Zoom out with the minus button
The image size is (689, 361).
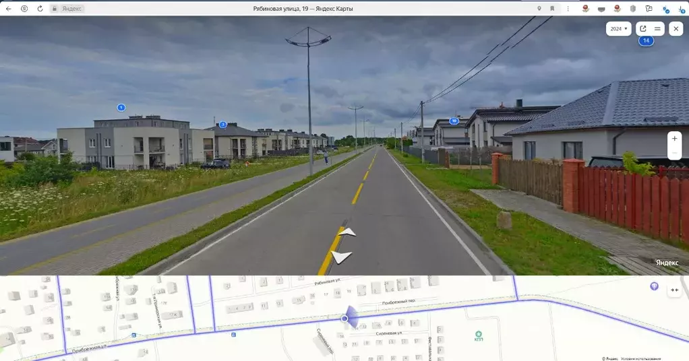[675, 154]
